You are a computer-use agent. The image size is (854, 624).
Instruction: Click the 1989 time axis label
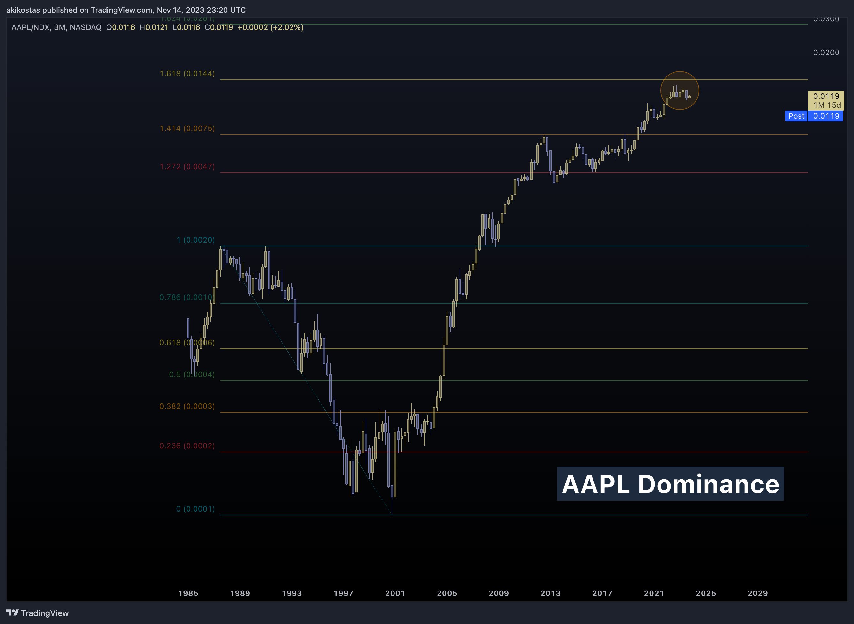(x=240, y=593)
